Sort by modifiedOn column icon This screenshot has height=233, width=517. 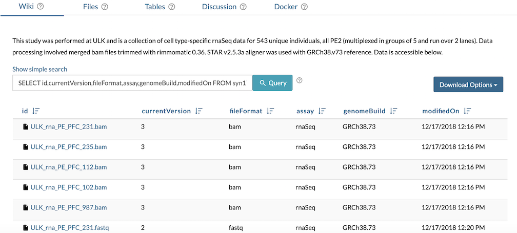click(x=467, y=111)
